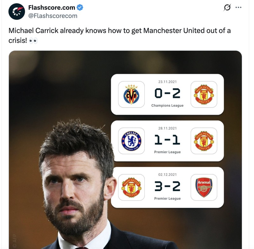The height and width of the screenshot is (249, 254).
Task: Select the Premier League label under 1-1
Action: (167, 152)
